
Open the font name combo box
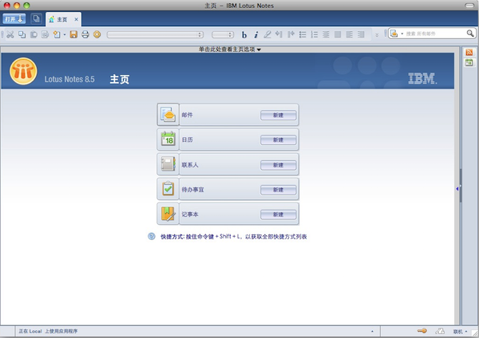click(155, 35)
